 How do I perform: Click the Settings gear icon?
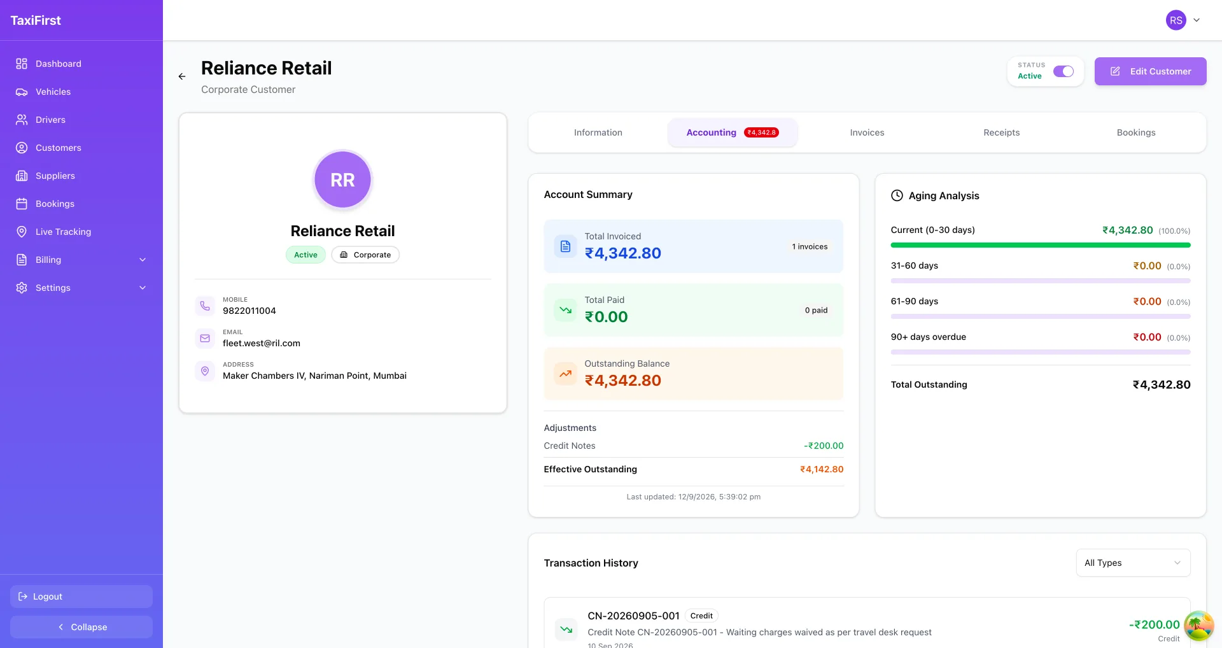pos(22,288)
